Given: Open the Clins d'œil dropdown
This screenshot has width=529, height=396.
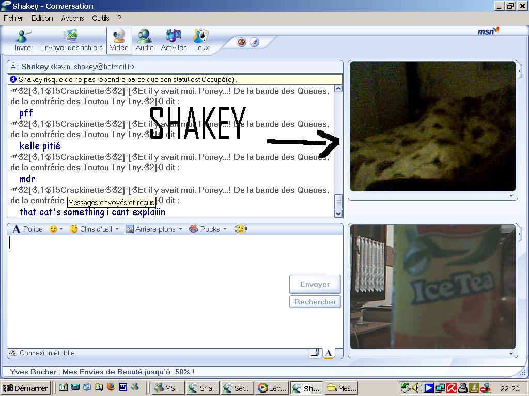Looking at the screenshot, I should coord(94,229).
